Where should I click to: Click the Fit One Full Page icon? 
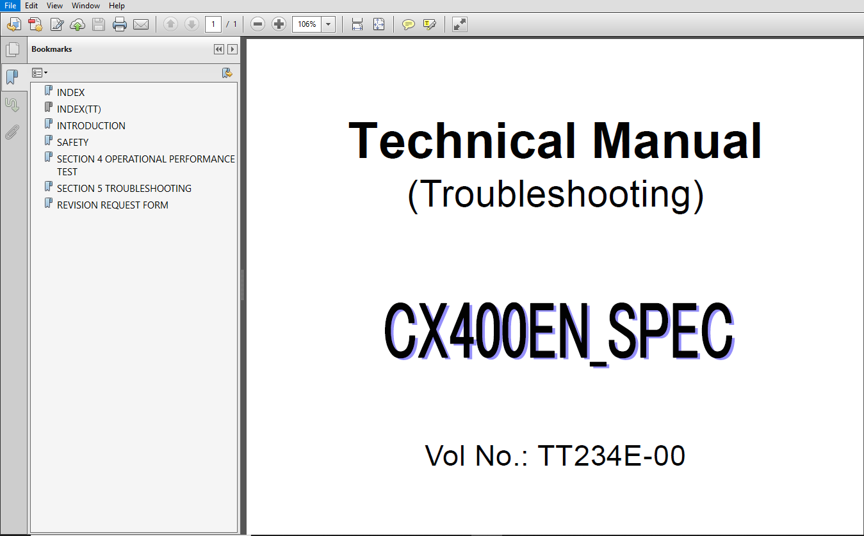pyautogui.click(x=379, y=24)
